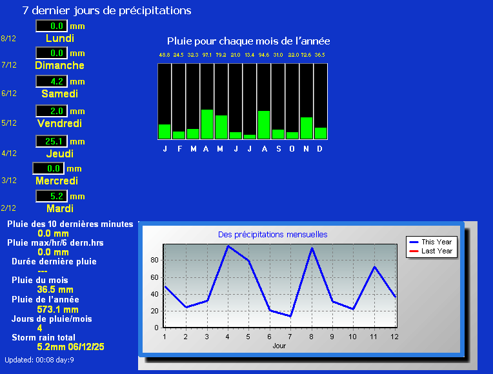Click the red Last Year legend swatch
Image resolution: width=493 pixels, height=374 pixels.
[414, 251]
